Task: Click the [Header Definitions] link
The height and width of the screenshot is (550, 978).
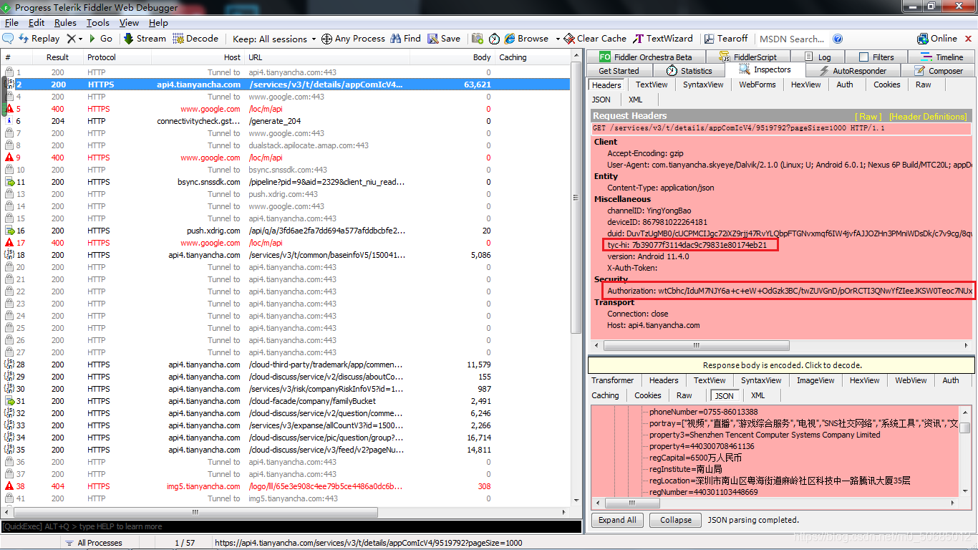Action: click(928, 116)
